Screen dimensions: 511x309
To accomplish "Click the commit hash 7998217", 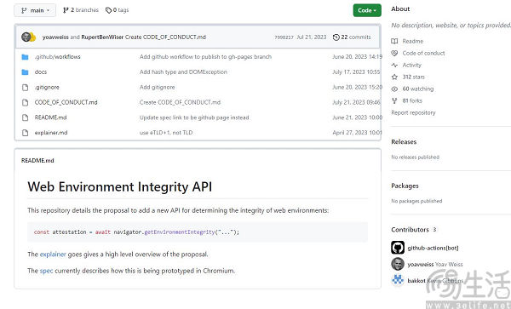I will (284, 37).
